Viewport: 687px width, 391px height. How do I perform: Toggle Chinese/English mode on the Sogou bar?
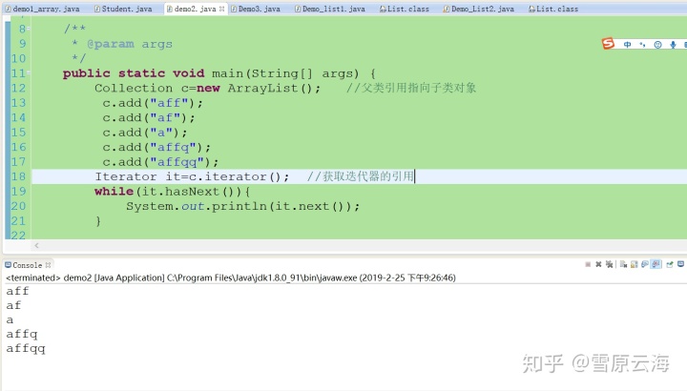(628, 45)
